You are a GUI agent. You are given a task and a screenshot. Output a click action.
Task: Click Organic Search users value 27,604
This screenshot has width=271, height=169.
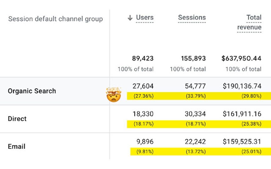(143, 86)
